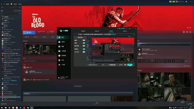Go forward with Steam's right arrow
This screenshot has width=194, height=109.
pyautogui.click(x=4, y=4)
